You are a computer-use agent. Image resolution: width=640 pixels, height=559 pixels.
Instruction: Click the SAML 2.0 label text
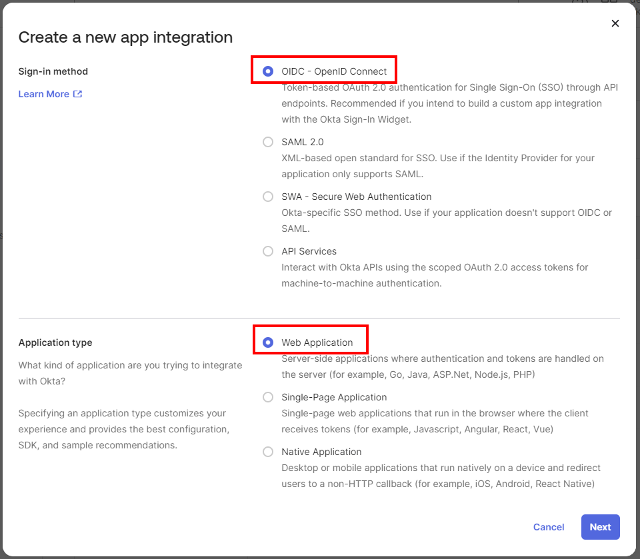[303, 142]
